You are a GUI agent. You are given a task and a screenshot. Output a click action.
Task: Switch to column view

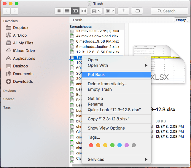click(75, 11)
